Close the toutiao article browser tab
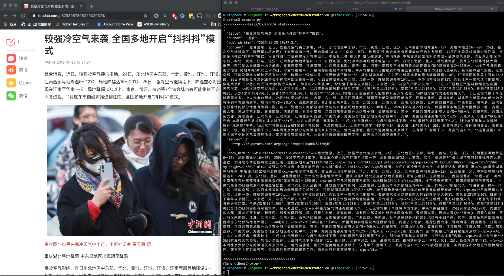 pos(82,6)
